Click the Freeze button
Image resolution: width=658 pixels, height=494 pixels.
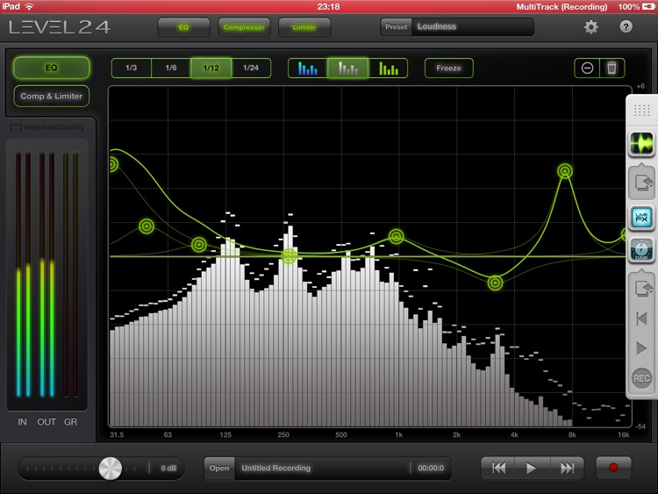click(448, 68)
